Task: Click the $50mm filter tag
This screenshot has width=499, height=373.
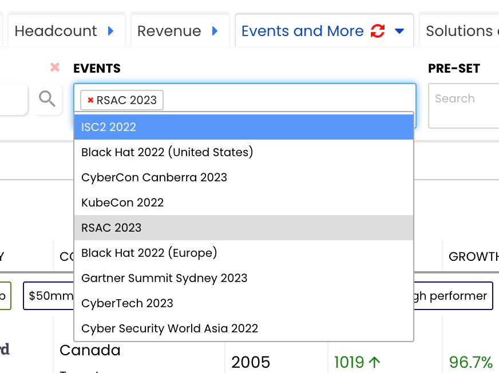Action: [49, 296]
